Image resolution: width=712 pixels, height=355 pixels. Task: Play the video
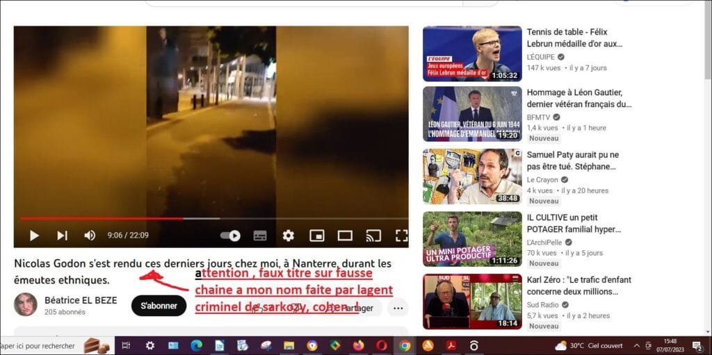33,236
